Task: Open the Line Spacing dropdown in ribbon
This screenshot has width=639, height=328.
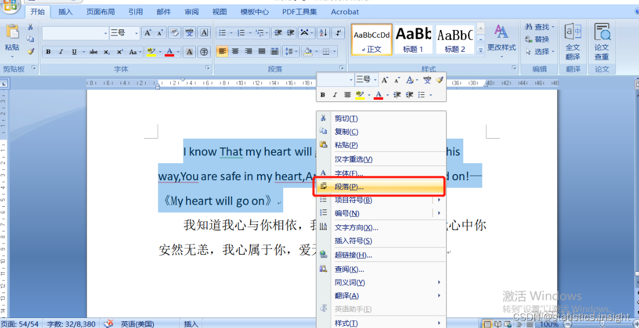Action: (x=291, y=51)
